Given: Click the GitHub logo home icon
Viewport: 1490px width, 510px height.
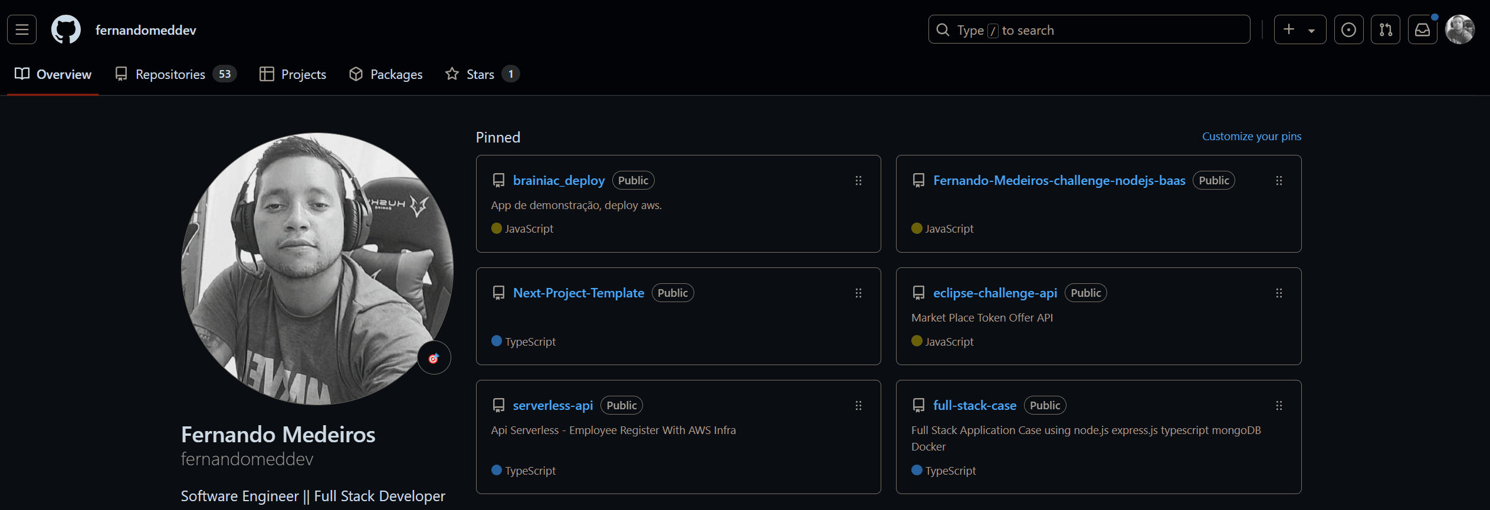Looking at the screenshot, I should (x=65, y=29).
